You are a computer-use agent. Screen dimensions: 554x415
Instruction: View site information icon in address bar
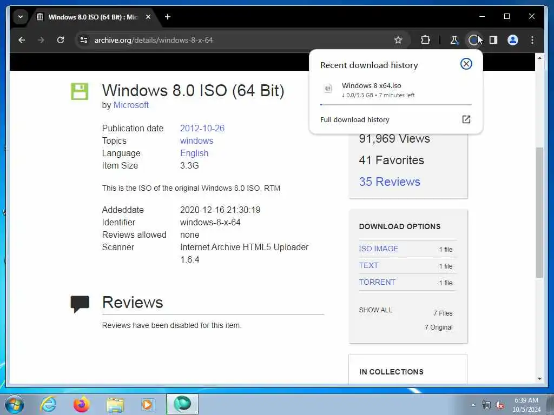coord(84,40)
